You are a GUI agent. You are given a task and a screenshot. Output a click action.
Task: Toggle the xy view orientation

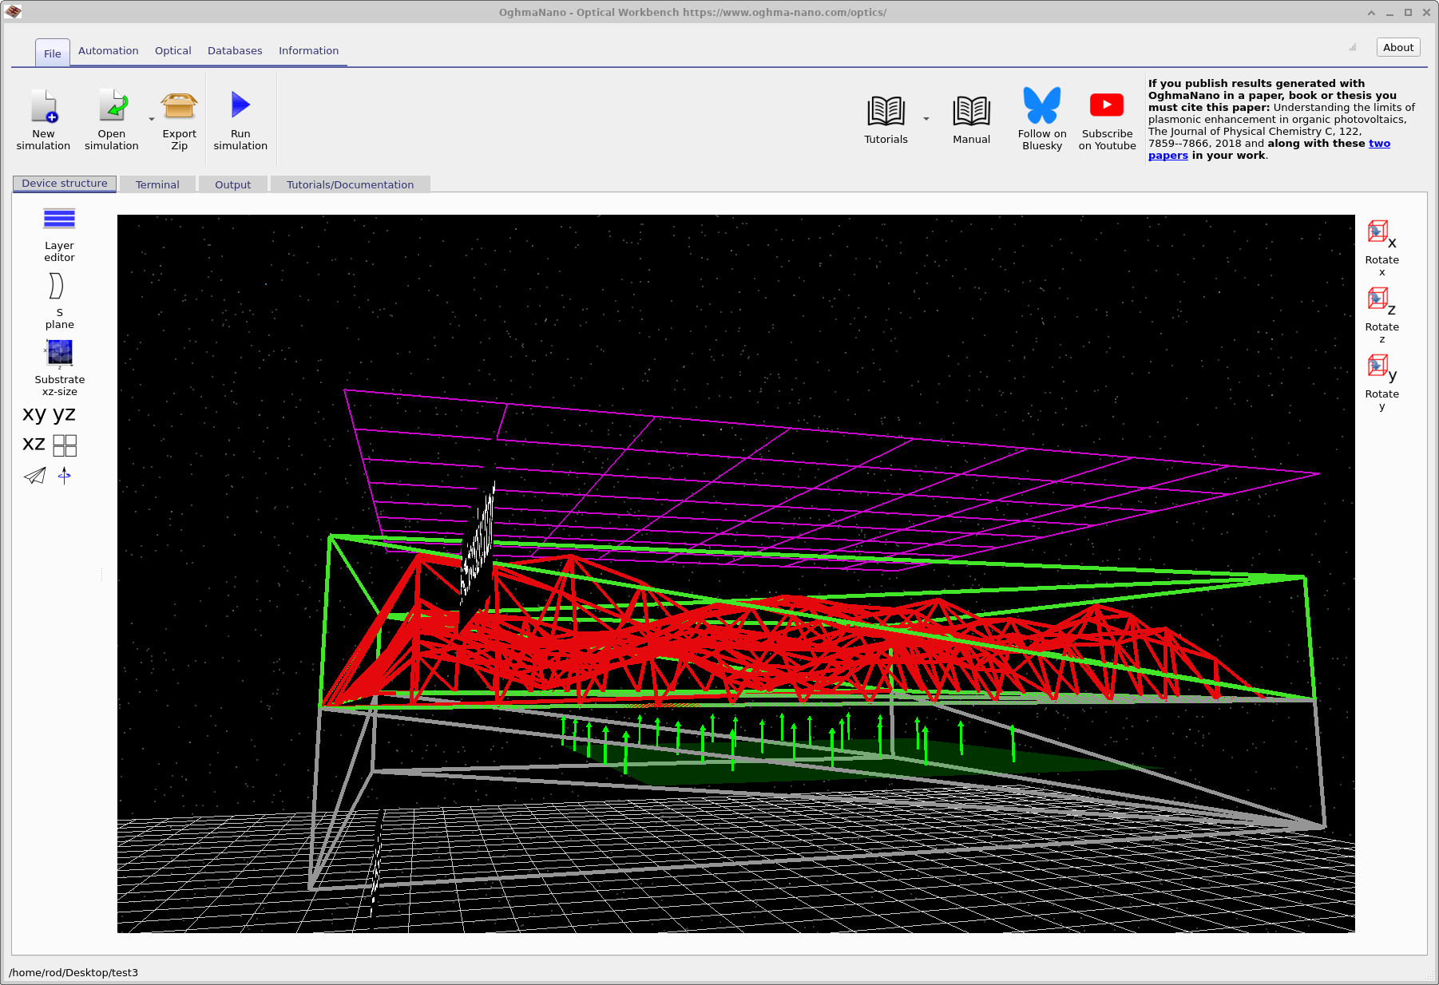pyautogui.click(x=33, y=413)
